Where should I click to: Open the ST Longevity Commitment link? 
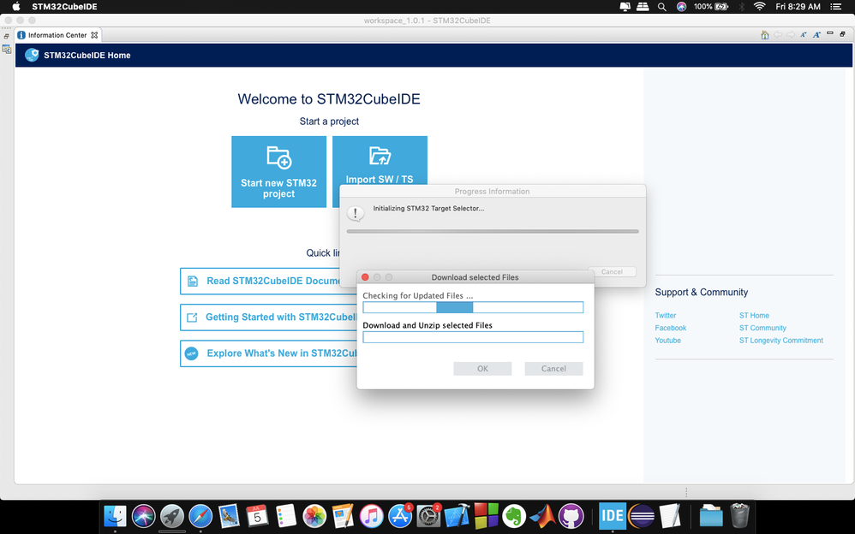780,341
